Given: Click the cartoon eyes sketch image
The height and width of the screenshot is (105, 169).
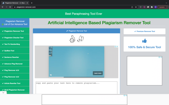Looking at the screenshot, I should 80,39.
